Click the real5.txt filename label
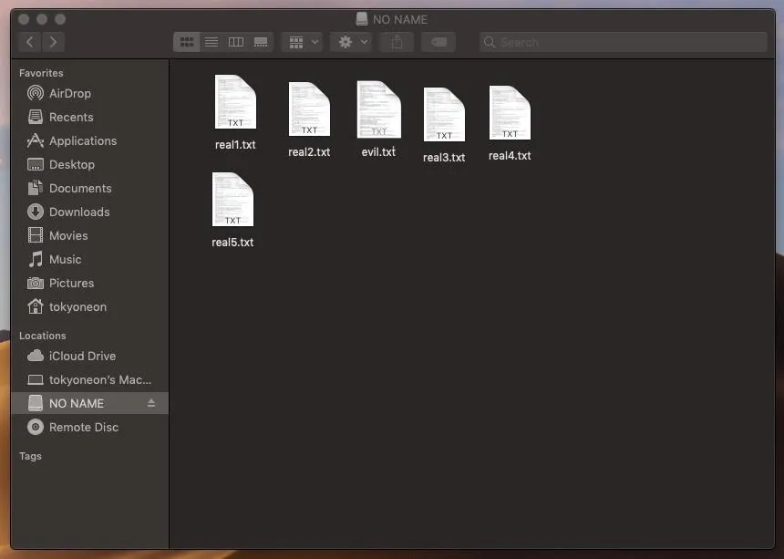Viewport: 784px width, 559px height. (232, 242)
